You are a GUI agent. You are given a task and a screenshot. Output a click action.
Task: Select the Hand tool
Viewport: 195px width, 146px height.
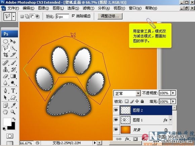[5, 112]
